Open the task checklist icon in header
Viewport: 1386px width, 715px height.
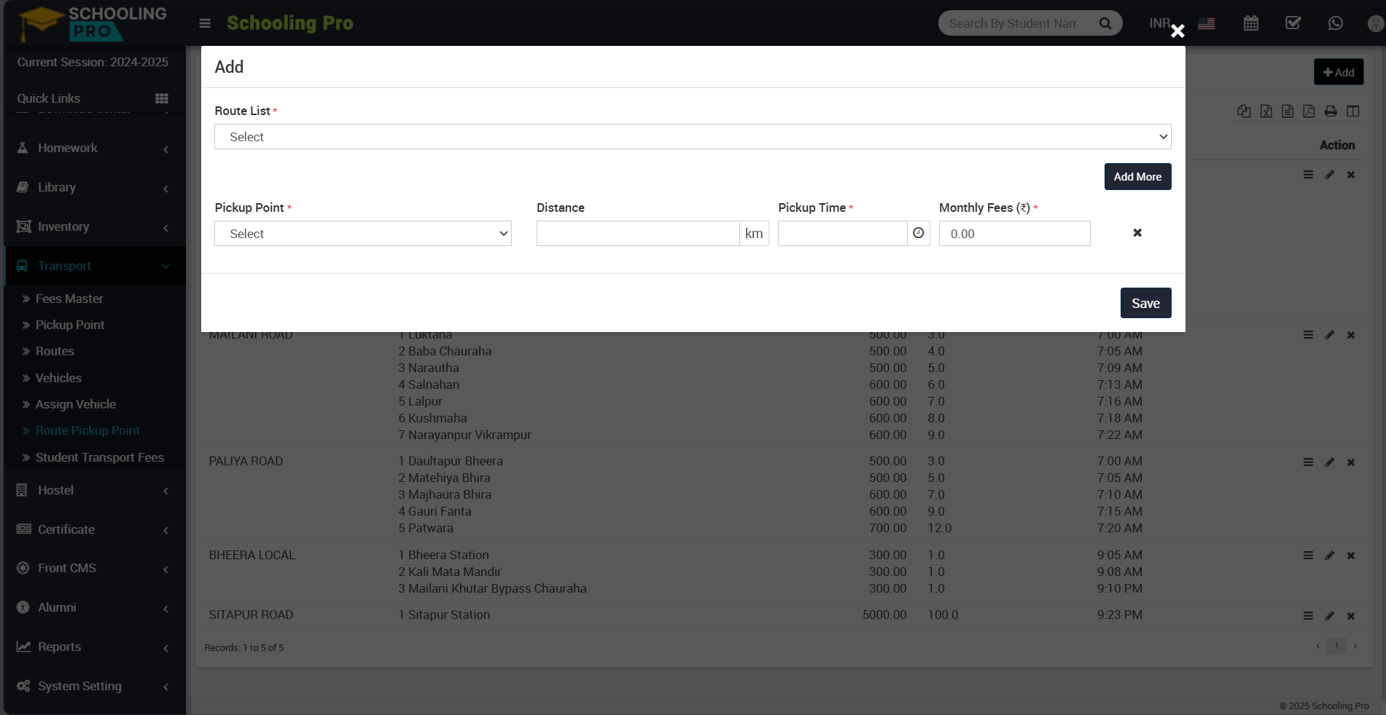pos(1293,23)
